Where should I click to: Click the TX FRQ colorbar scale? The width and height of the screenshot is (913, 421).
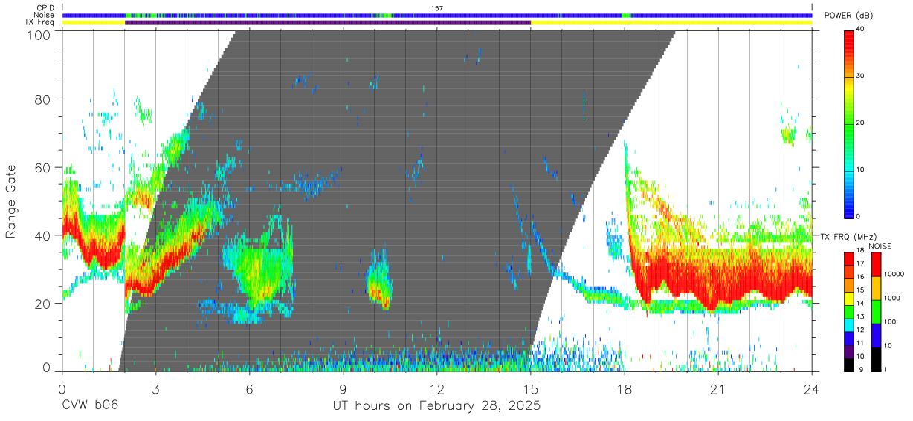coord(849,311)
